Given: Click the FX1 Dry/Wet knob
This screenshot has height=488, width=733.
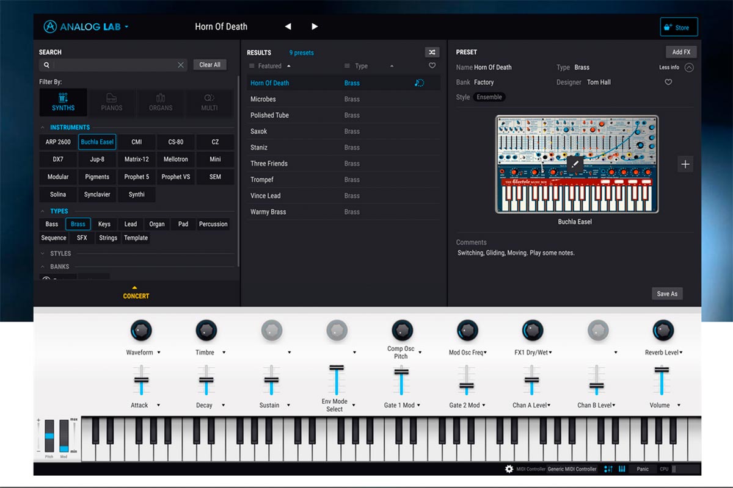Looking at the screenshot, I should pyautogui.click(x=532, y=331).
